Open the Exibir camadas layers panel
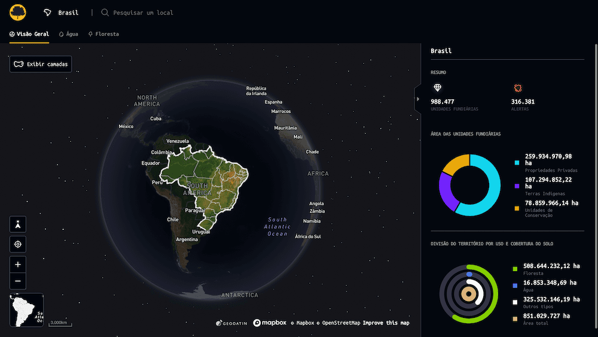The width and height of the screenshot is (598, 337). (41, 64)
